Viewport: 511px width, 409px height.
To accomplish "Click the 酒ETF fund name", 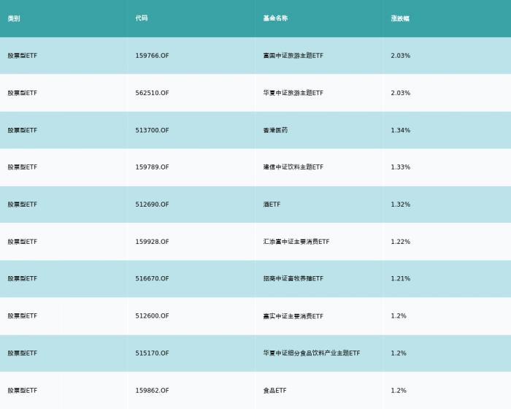I will [272, 204].
